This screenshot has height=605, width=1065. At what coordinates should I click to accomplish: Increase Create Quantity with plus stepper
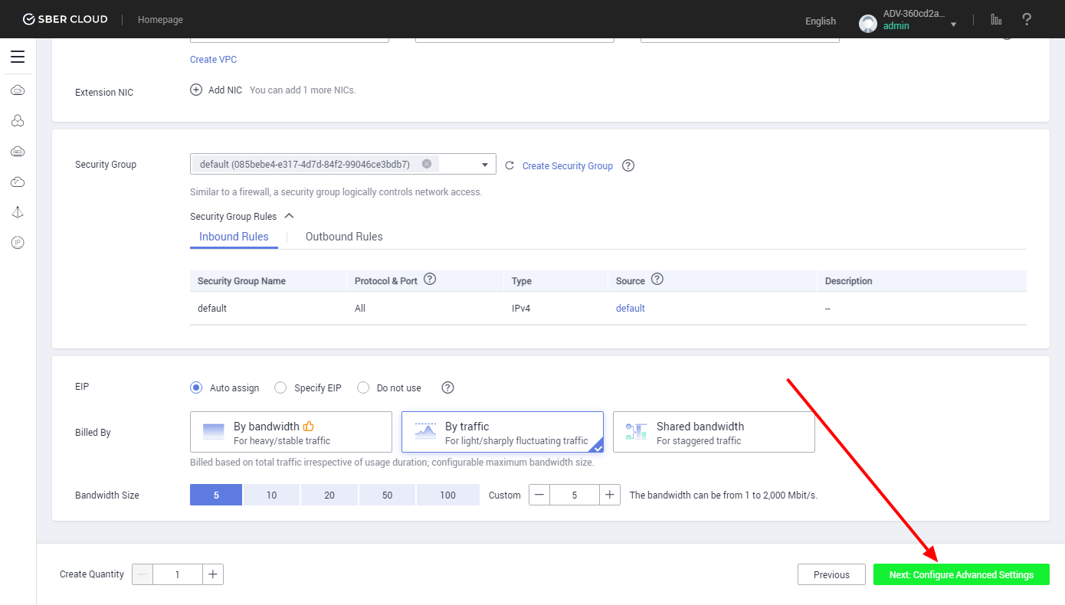213,574
